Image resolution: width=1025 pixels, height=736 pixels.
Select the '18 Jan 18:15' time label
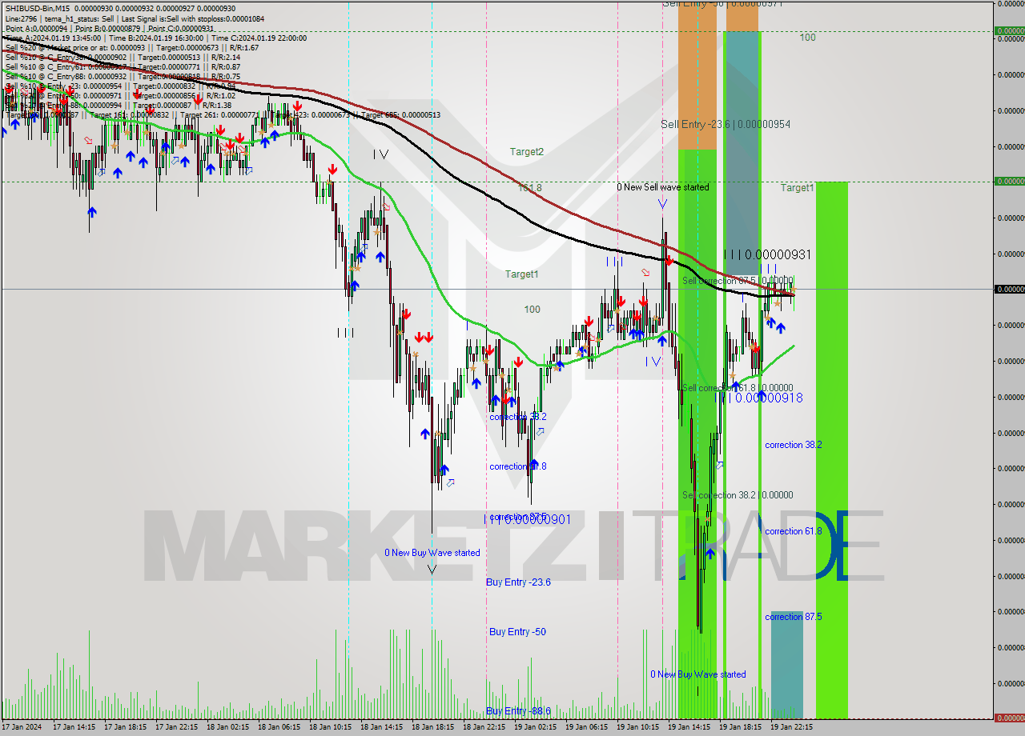pos(433,728)
